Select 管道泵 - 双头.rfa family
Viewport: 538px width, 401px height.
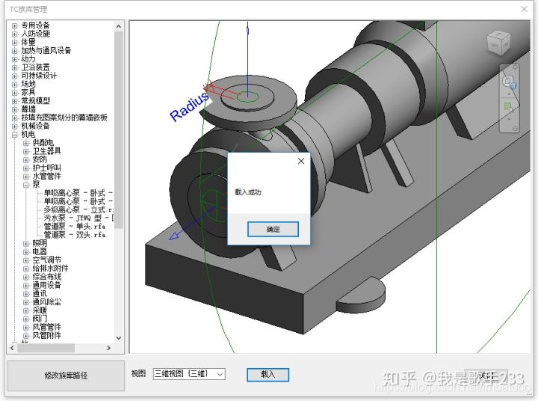74,235
